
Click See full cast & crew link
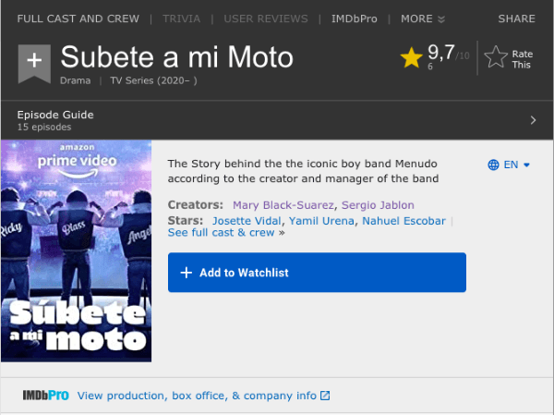(222, 233)
